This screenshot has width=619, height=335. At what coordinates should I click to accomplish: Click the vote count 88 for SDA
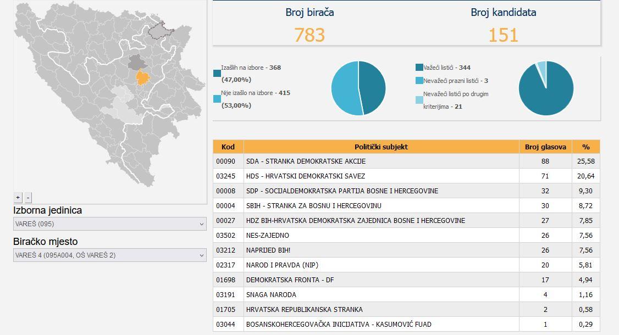pos(545,161)
